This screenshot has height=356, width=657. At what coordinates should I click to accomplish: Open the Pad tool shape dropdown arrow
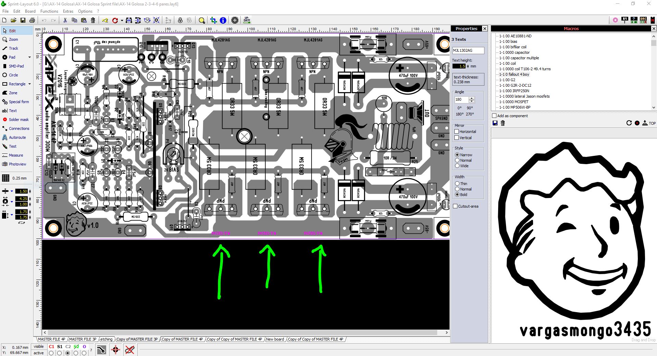pyautogui.click(x=29, y=57)
